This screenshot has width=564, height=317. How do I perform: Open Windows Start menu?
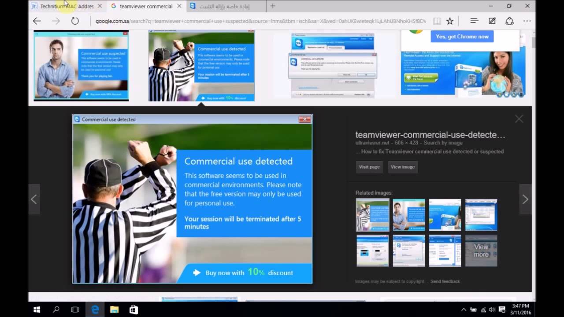(37, 310)
